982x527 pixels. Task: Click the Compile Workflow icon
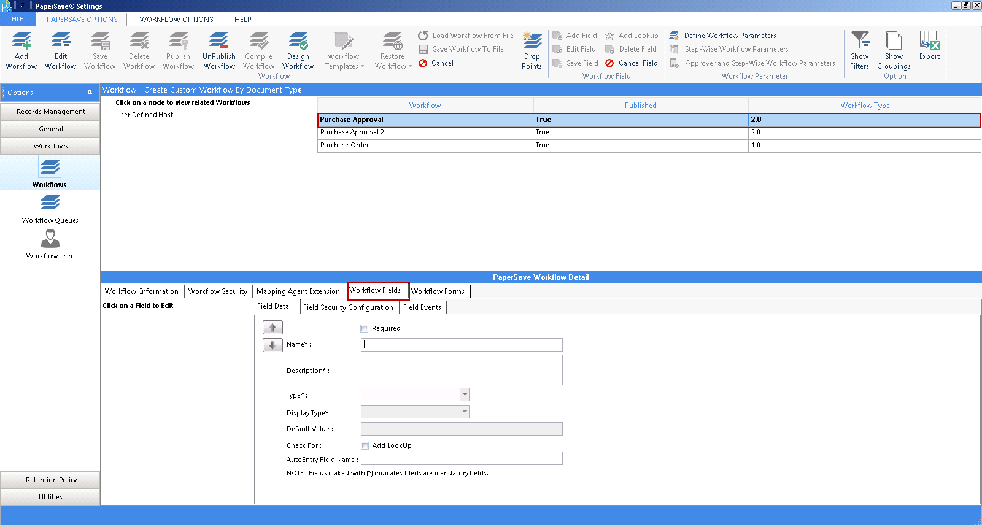tap(259, 50)
